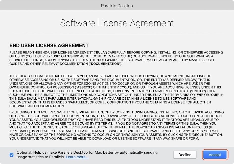The height and width of the screenshot is (164, 234).
Task: Click the paragraph starting THIS EULA IS A LEGAL
Action: point(116,91)
